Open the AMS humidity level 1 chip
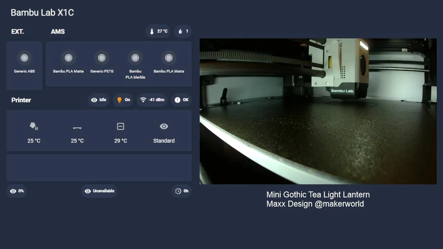The width and height of the screenshot is (443, 249). (x=183, y=31)
